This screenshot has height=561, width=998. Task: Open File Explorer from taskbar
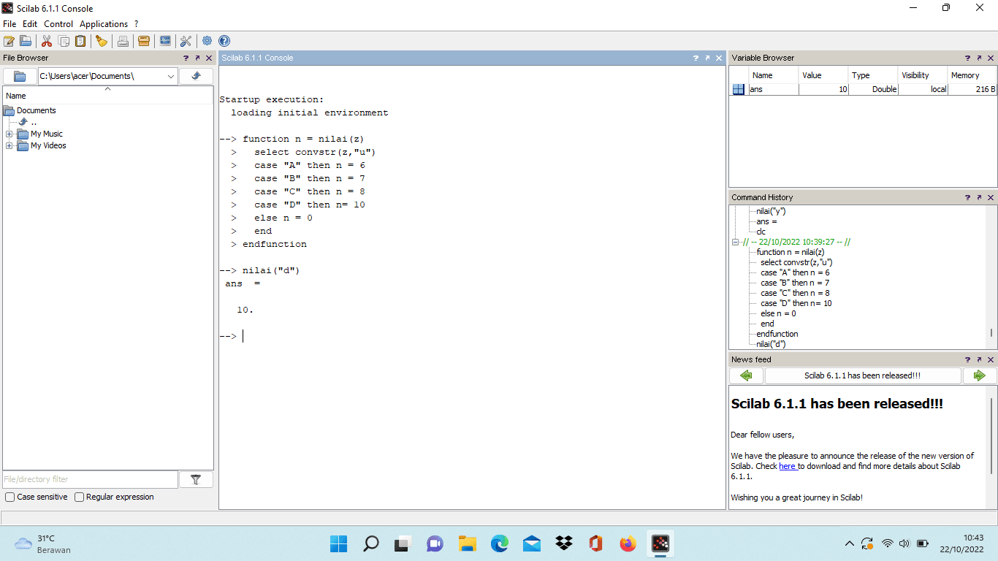(467, 543)
